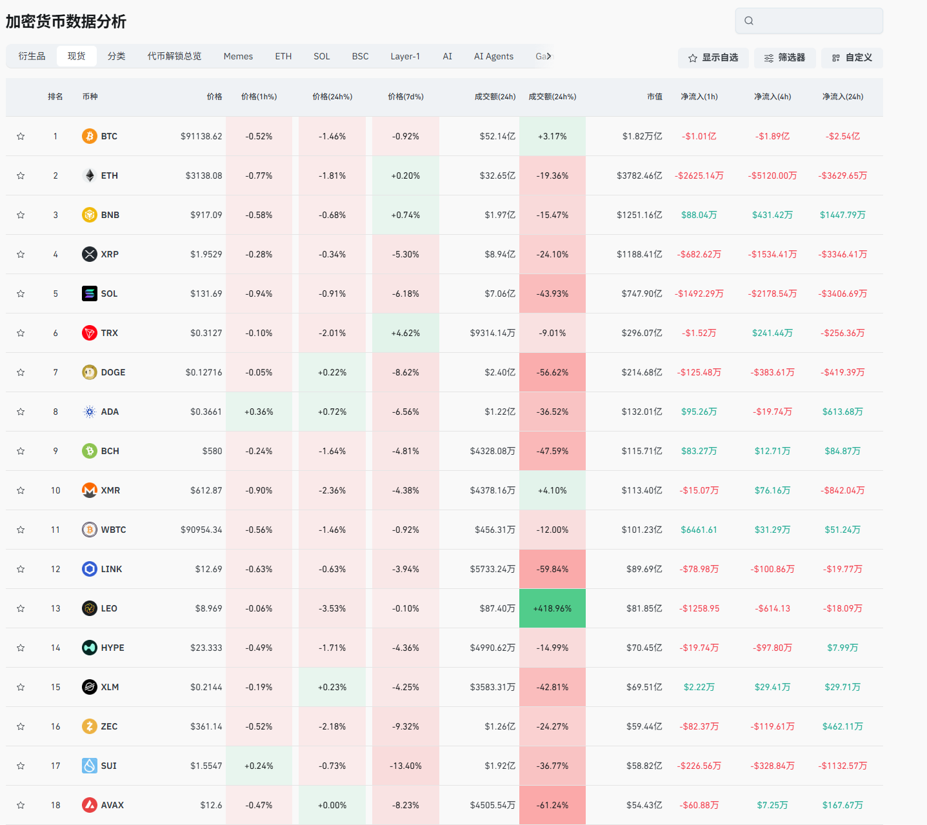Switch to the 衍生品 tab
Screen dimensions: 927x825
pyautogui.click(x=32, y=56)
